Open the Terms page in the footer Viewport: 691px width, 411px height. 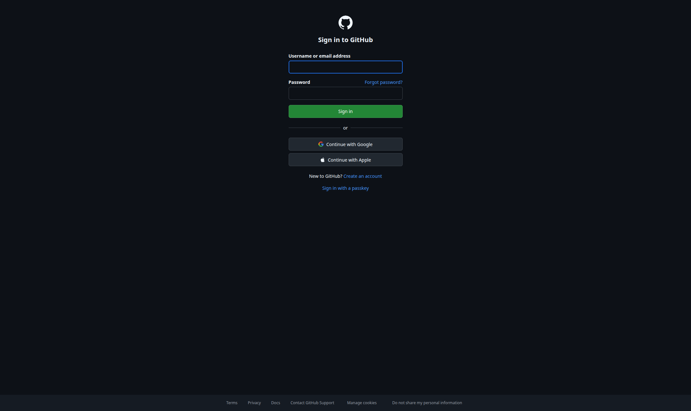coord(232,403)
